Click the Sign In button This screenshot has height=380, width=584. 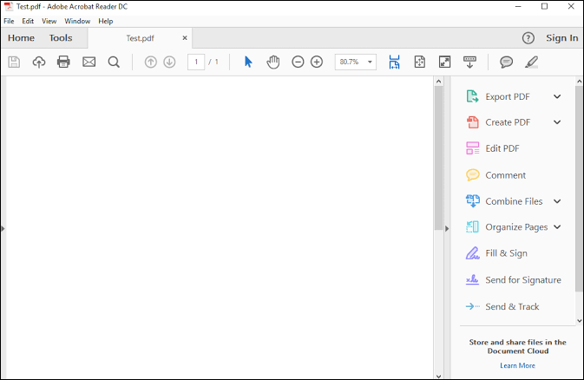pyautogui.click(x=562, y=38)
